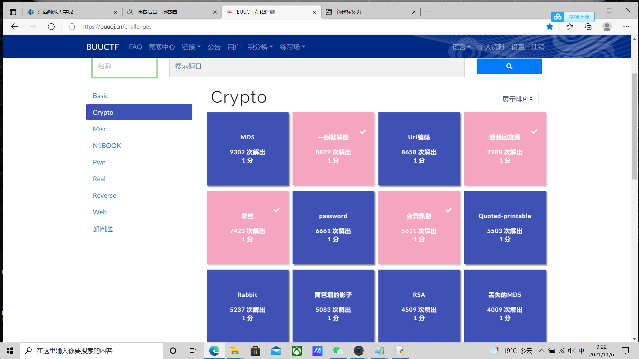Click checkmark on 看我回旋踢 challenge card
639x359 pixels.
click(x=534, y=132)
